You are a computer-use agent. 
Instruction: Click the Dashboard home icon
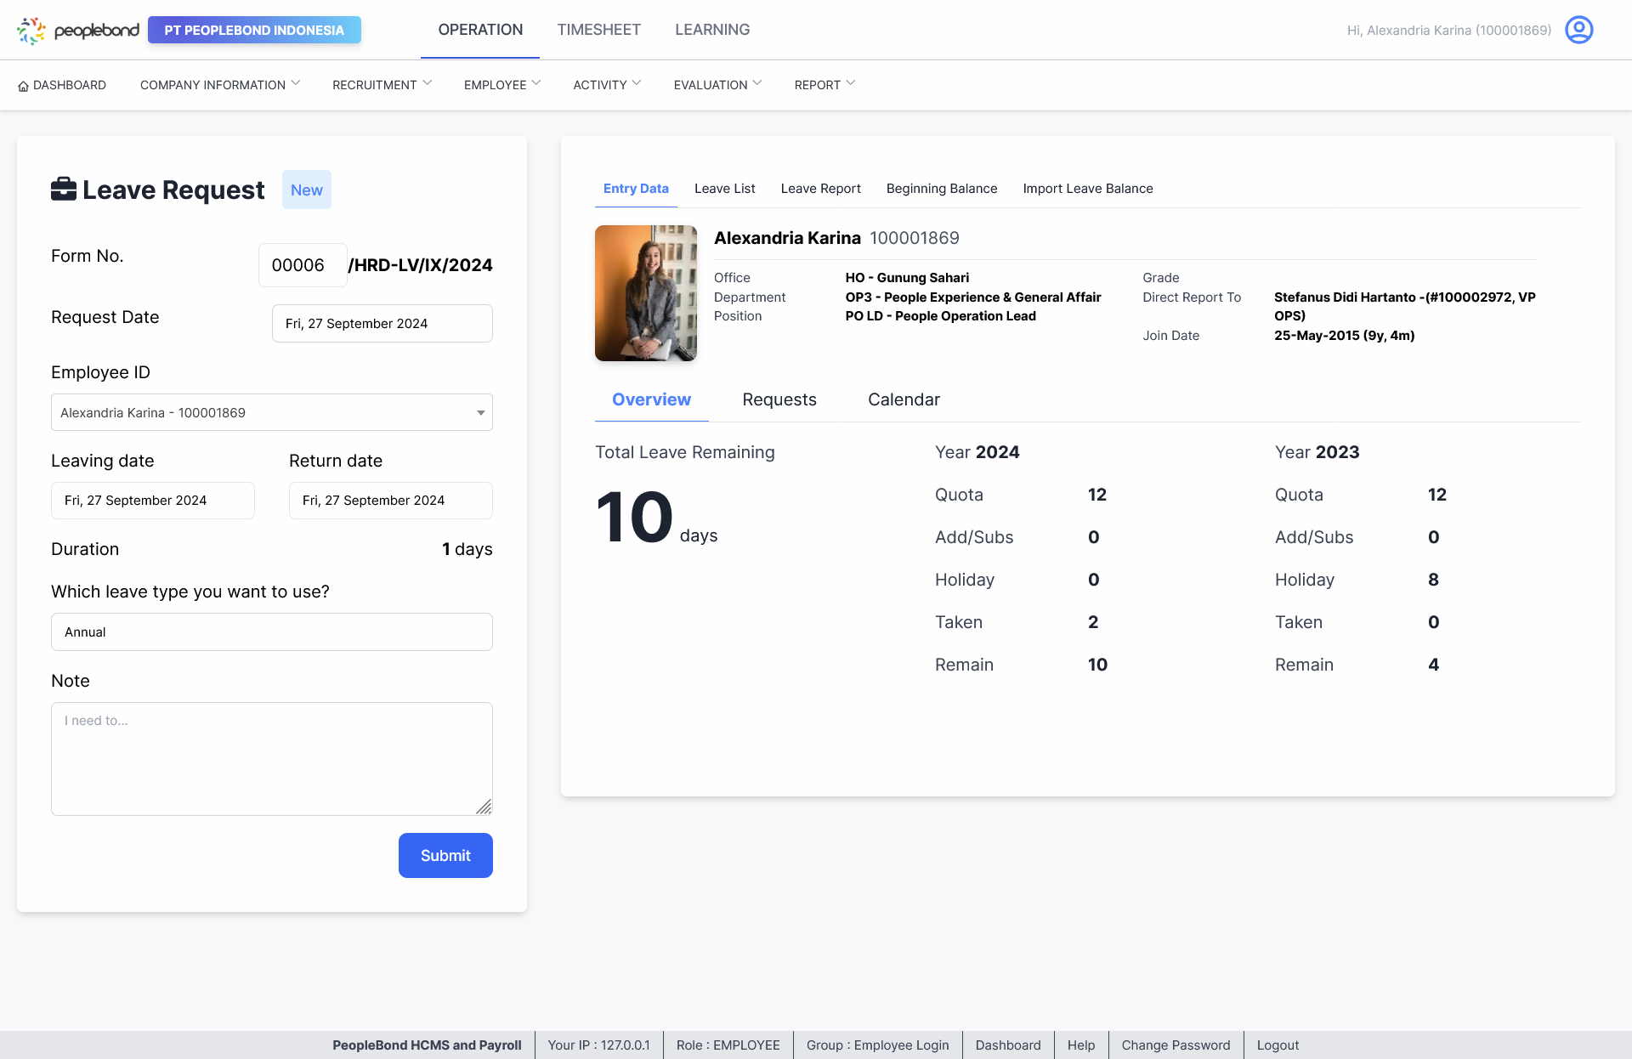[x=23, y=86]
